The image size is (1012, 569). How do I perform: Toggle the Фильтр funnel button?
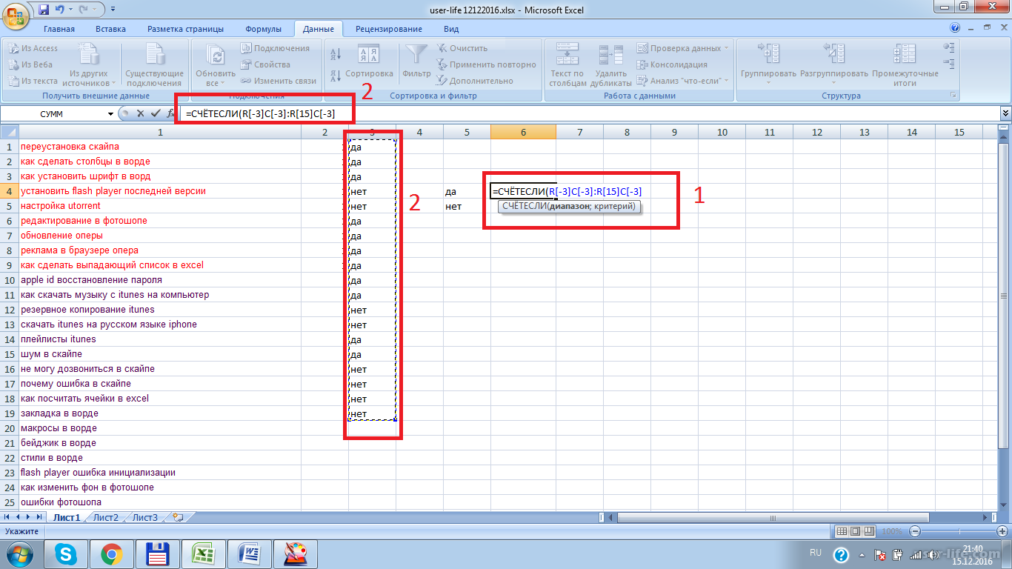(x=416, y=62)
